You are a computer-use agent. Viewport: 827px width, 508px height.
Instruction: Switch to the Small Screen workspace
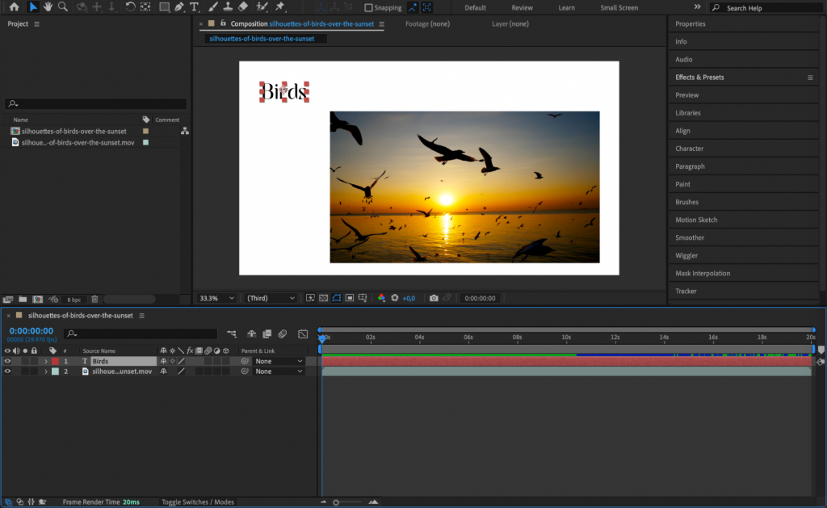click(x=619, y=7)
